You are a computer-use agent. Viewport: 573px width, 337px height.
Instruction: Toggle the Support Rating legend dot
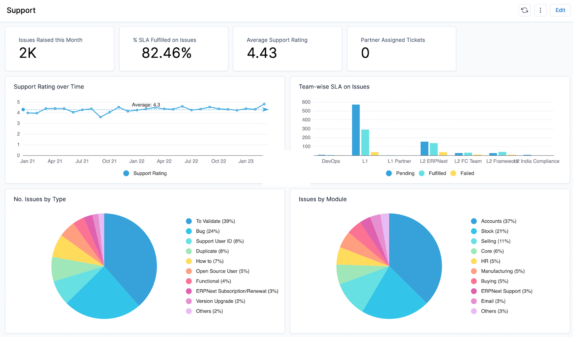click(126, 173)
